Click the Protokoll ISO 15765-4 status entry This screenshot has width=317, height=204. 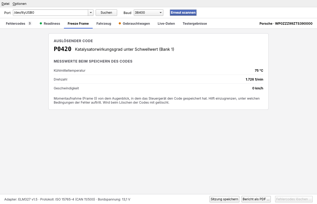[67, 199]
